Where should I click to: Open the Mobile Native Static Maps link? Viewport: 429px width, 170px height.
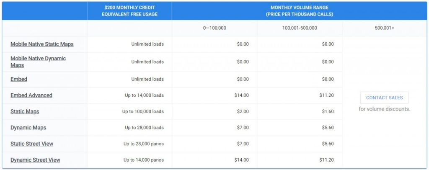[42, 44]
